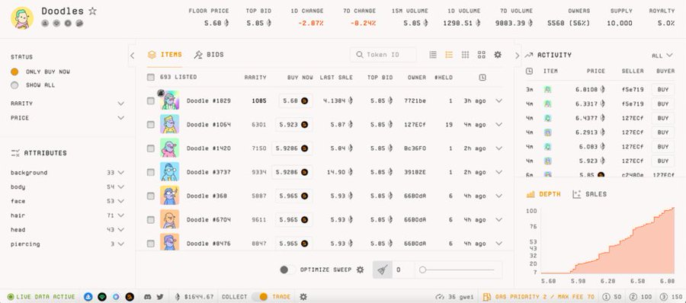Click the gwei speedometer icon

coord(440,297)
